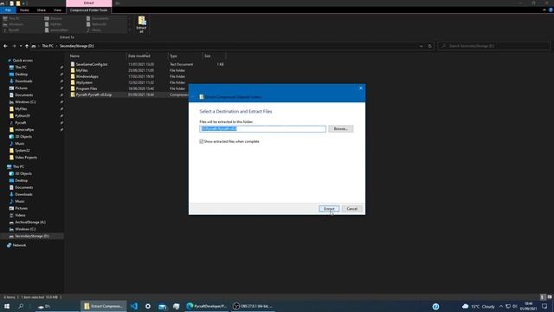Viewport: 554px width, 312px height.
Task: Click the Browse... button
Action: (x=340, y=129)
